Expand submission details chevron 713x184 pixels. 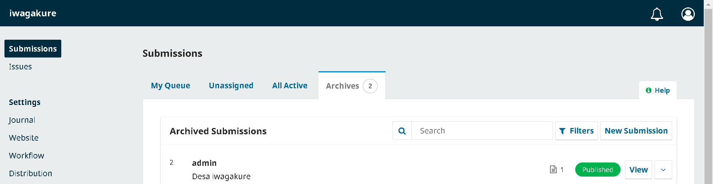coord(663,170)
